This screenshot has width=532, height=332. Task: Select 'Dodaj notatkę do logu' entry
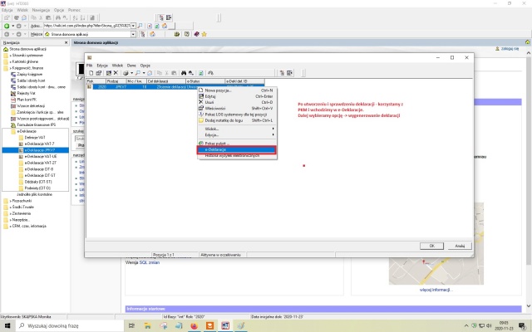[x=237, y=120]
